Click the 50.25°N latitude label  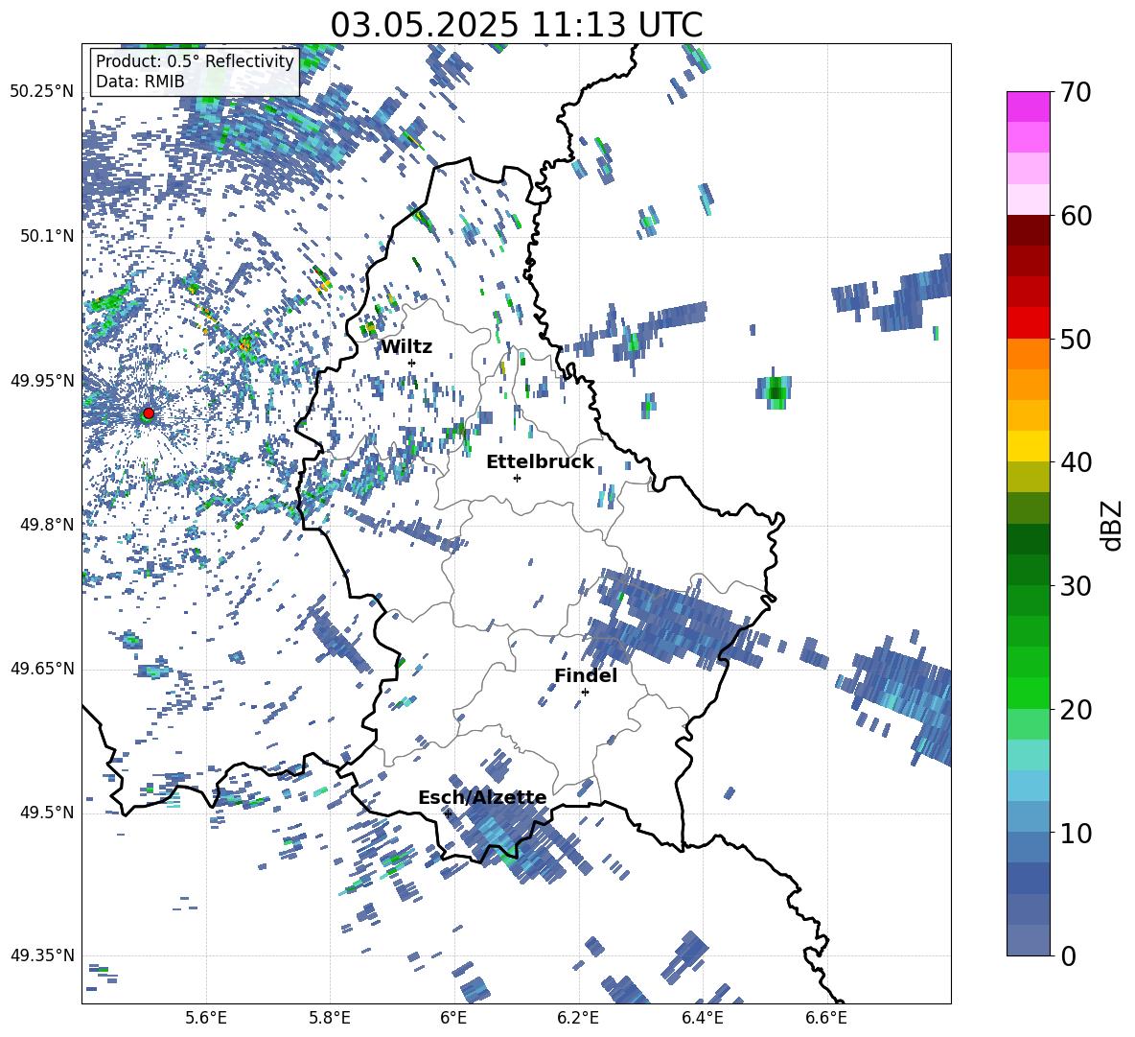tap(42, 92)
